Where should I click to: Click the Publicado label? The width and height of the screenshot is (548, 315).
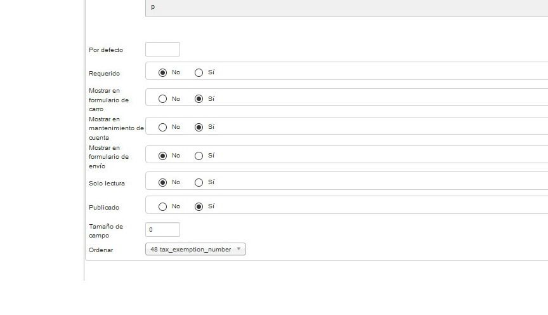click(x=104, y=208)
